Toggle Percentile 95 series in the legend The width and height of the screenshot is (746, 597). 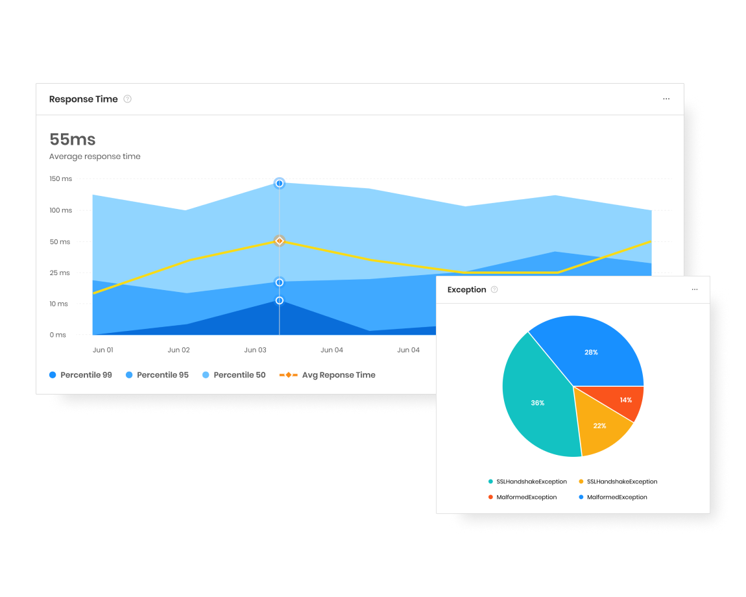[157, 375]
